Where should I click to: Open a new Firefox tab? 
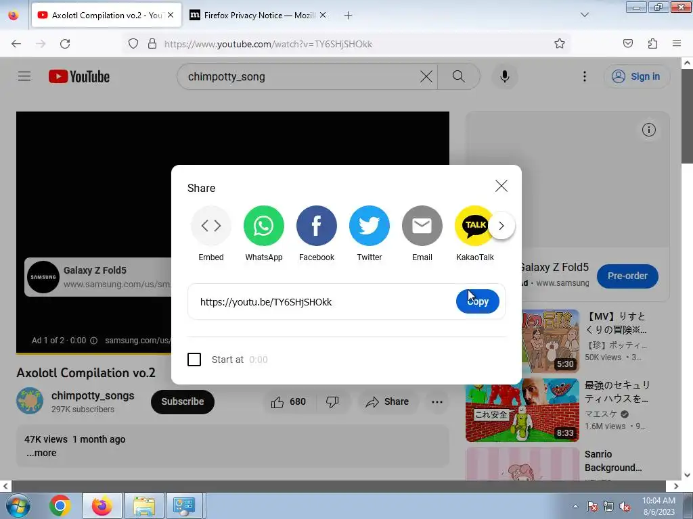(x=349, y=16)
